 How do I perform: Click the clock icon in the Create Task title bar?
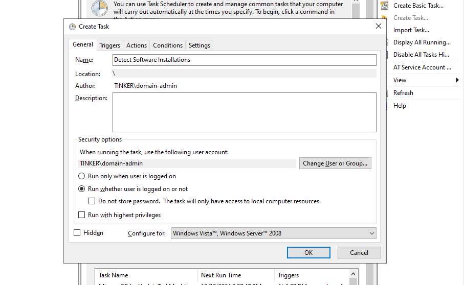click(72, 27)
